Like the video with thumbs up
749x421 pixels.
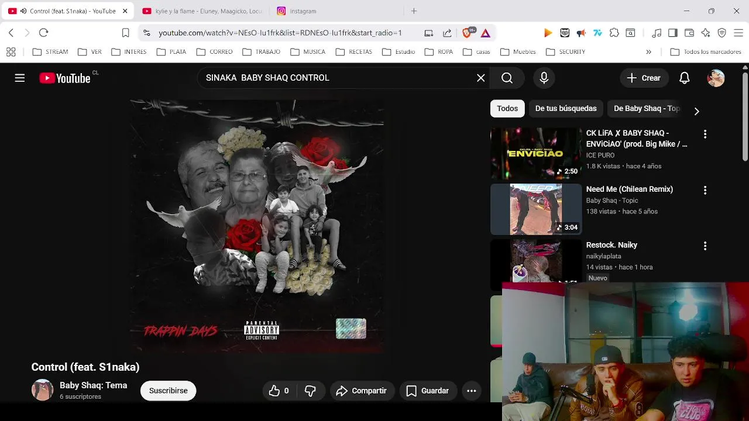click(x=279, y=391)
